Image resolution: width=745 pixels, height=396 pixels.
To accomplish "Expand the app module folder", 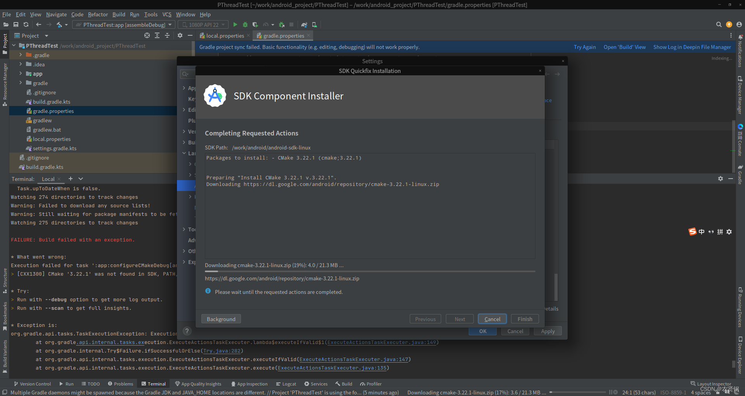I will pos(21,73).
